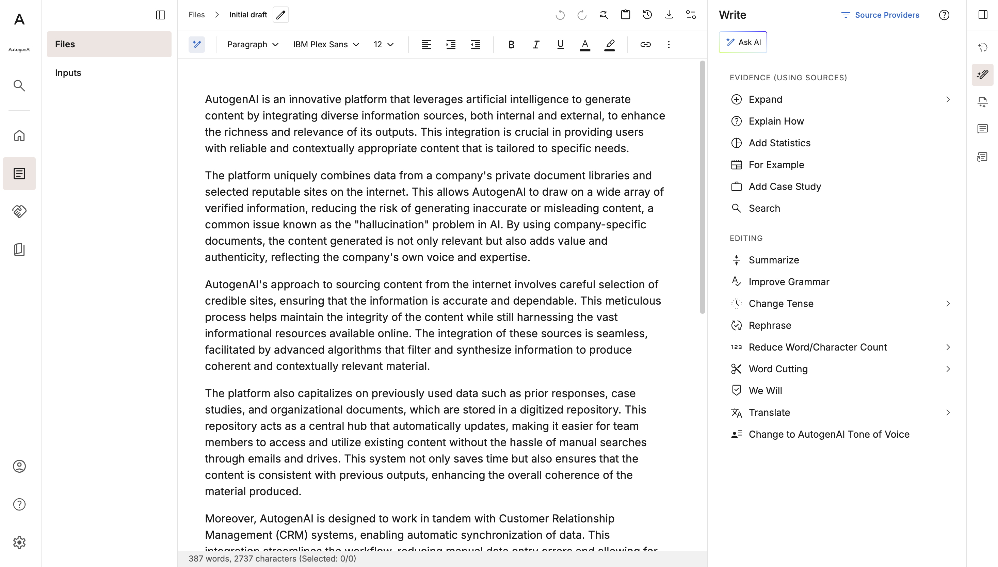Screen dimensions: 998x567
Task: Open the font size 12 dropdown
Action: [x=384, y=44]
